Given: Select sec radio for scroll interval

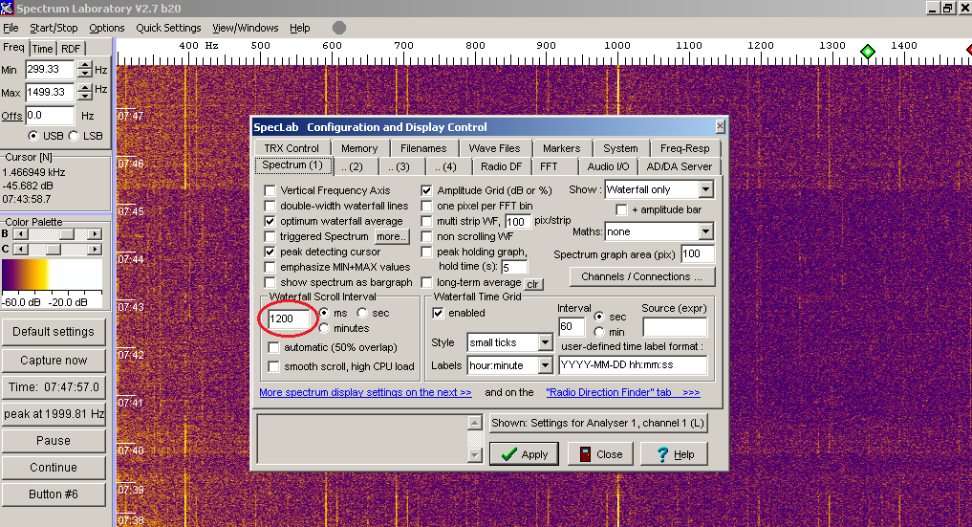Looking at the screenshot, I should [x=362, y=313].
